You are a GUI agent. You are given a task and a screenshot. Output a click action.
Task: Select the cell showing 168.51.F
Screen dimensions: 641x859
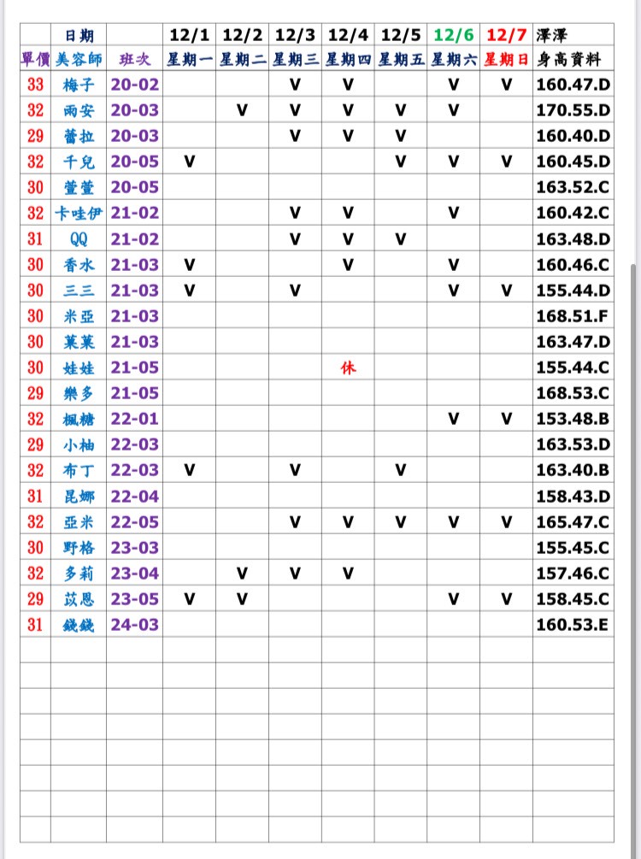(x=572, y=316)
